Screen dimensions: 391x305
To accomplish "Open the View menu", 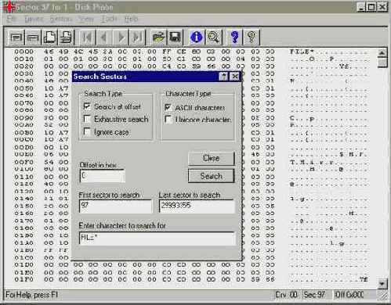I will (x=86, y=19).
